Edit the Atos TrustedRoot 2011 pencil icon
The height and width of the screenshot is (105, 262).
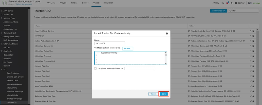coord(250,86)
